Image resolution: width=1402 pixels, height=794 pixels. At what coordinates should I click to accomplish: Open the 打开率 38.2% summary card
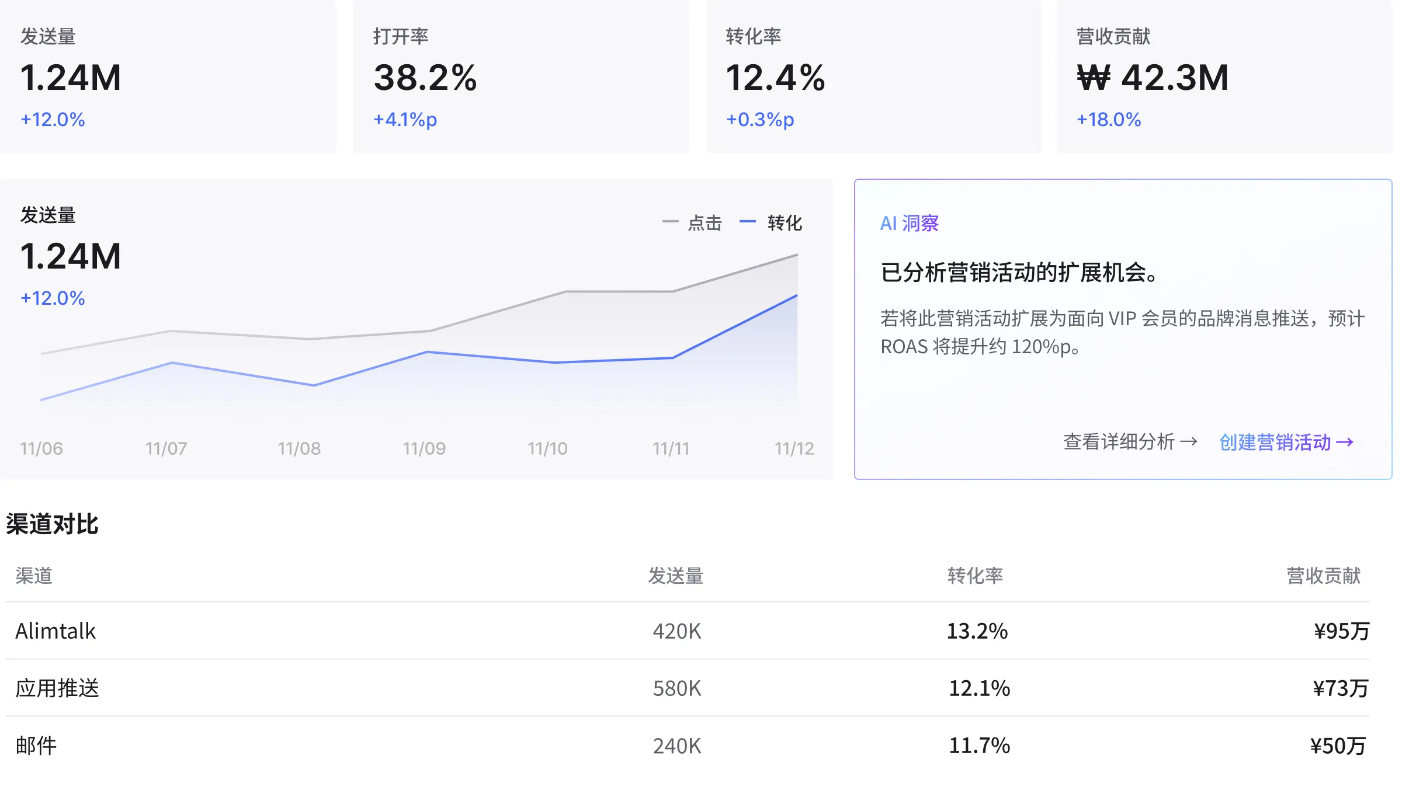point(521,76)
